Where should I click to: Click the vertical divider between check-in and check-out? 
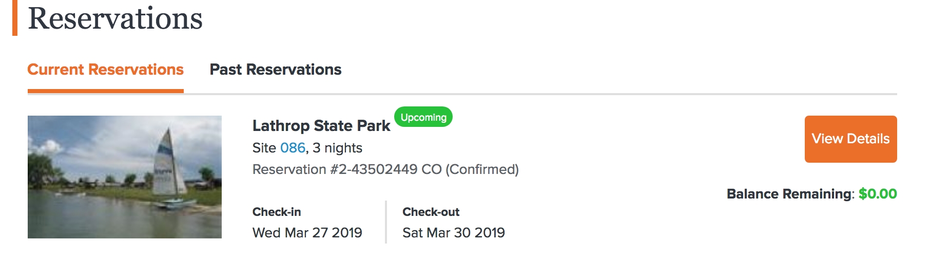tap(386, 222)
